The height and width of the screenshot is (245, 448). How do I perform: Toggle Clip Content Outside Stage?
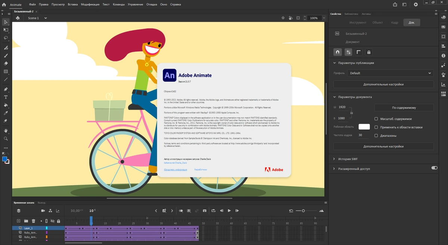(x=298, y=18)
